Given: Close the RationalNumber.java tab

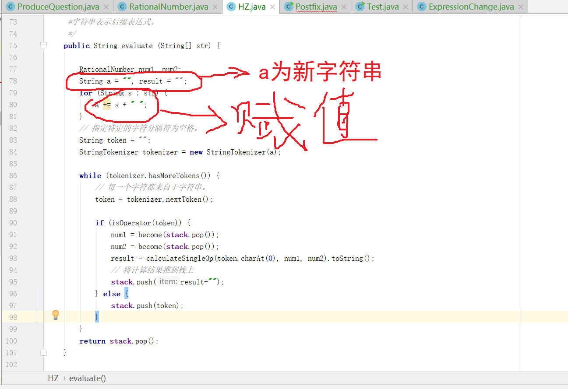Looking at the screenshot, I should pos(215,7).
